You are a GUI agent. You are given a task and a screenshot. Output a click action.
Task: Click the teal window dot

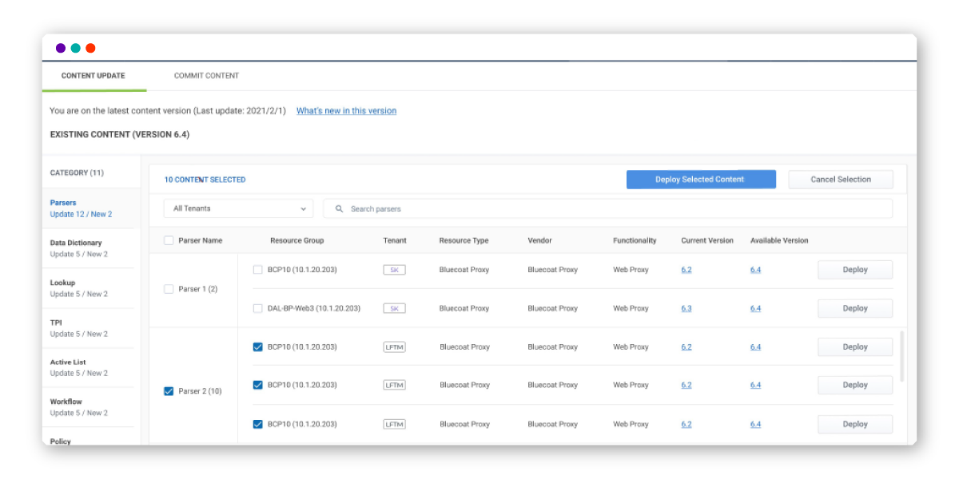75,48
